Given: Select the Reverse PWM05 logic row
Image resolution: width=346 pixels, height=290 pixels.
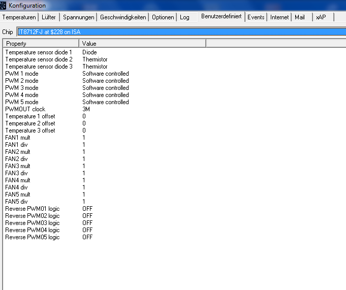Looking at the screenshot, I should (33, 237).
